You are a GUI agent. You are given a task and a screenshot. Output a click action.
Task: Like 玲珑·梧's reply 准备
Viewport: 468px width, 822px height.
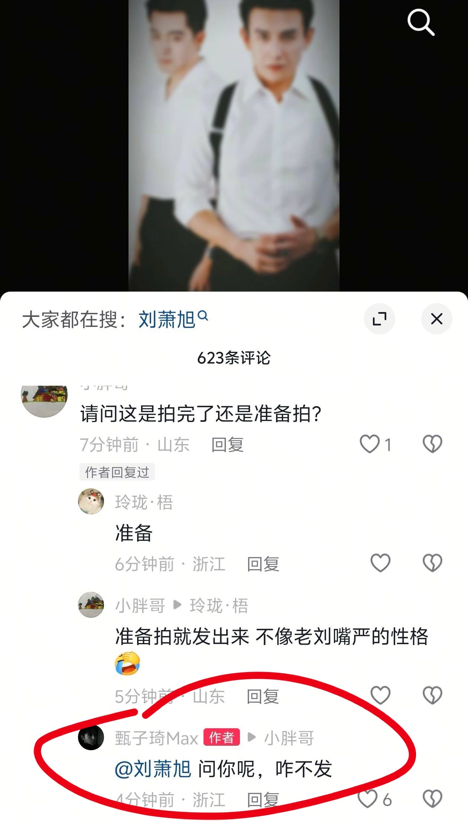(380, 563)
